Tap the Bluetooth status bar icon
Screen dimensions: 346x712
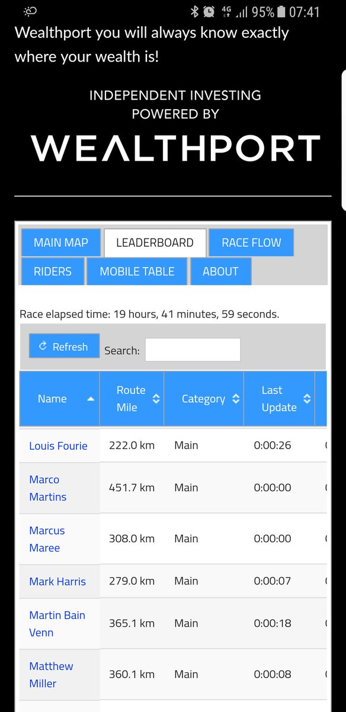click(194, 12)
